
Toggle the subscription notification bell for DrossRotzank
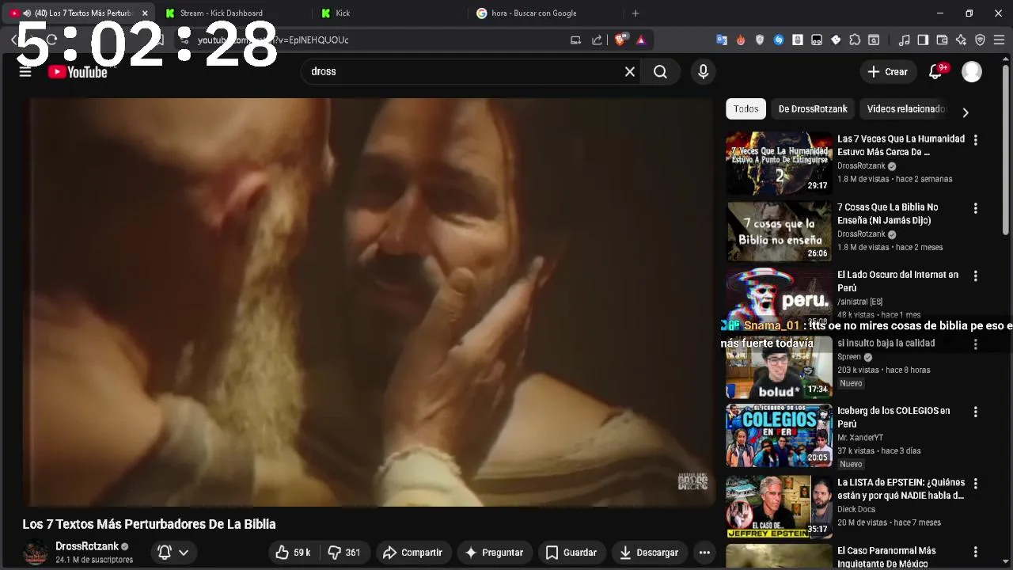pyautogui.click(x=173, y=553)
